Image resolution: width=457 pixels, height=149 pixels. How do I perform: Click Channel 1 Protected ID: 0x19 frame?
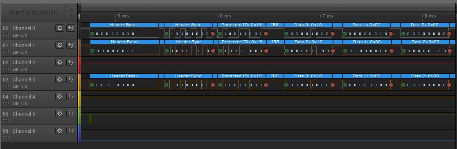click(x=242, y=42)
